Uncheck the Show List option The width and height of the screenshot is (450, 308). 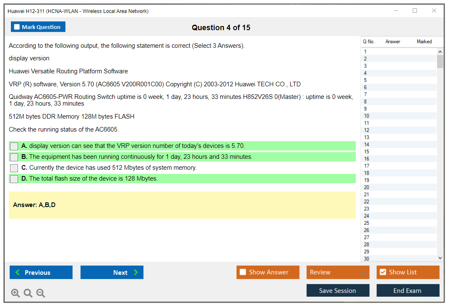[x=383, y=272]
